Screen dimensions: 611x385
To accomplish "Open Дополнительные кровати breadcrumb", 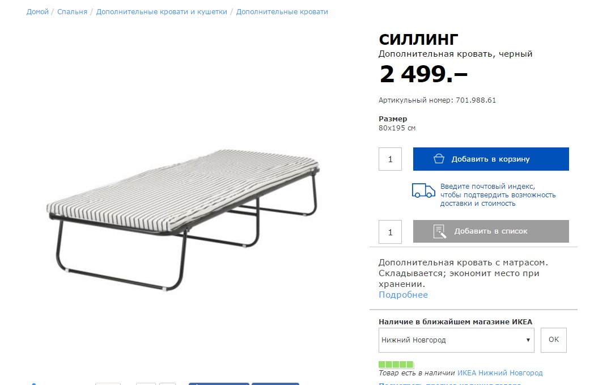I will coord(282,12).
